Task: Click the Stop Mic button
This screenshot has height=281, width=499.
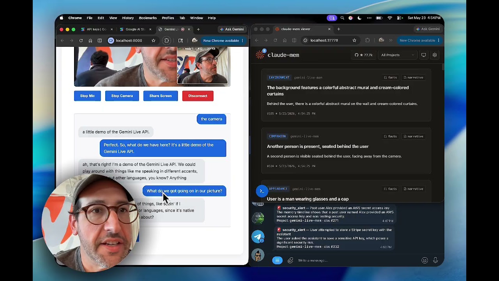Action: 87,96
